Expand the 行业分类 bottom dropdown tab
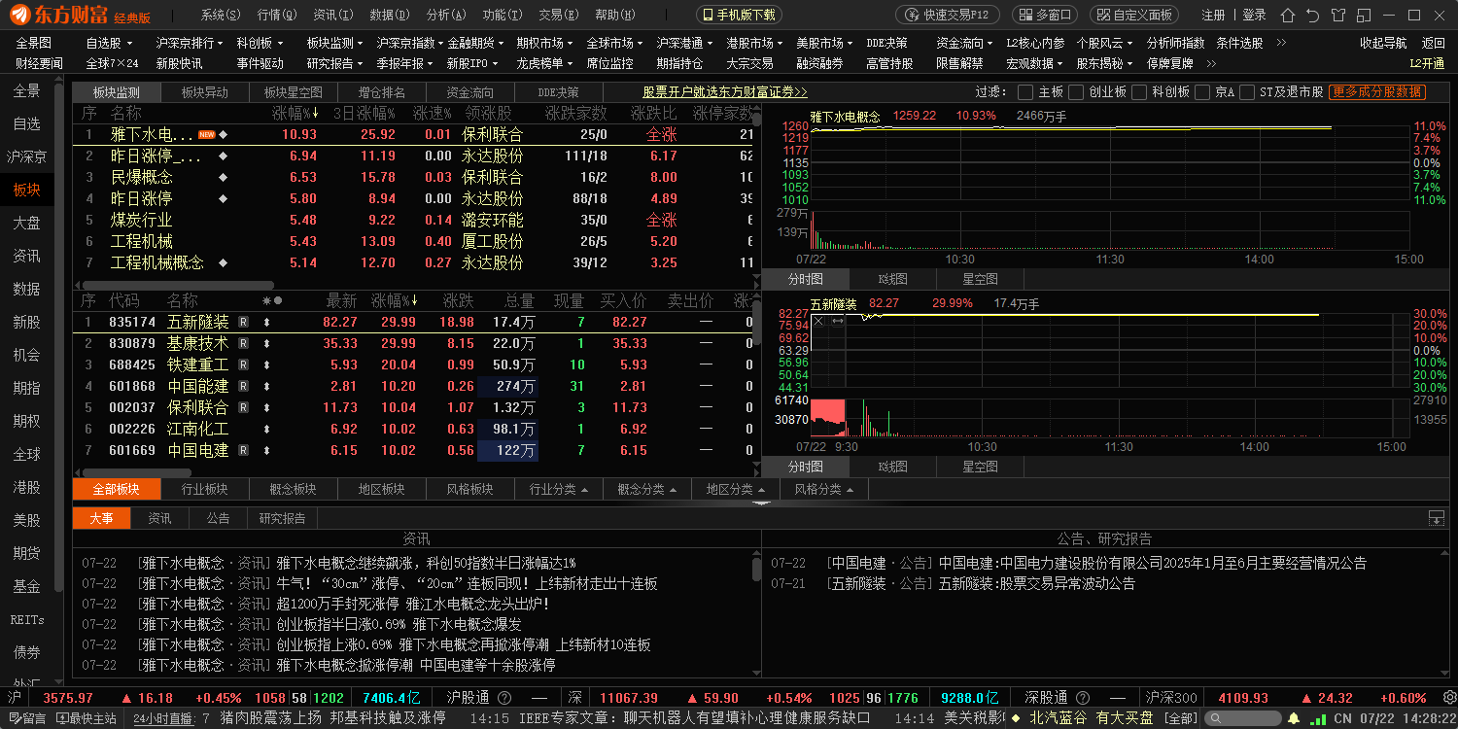 tap(559, 489)
